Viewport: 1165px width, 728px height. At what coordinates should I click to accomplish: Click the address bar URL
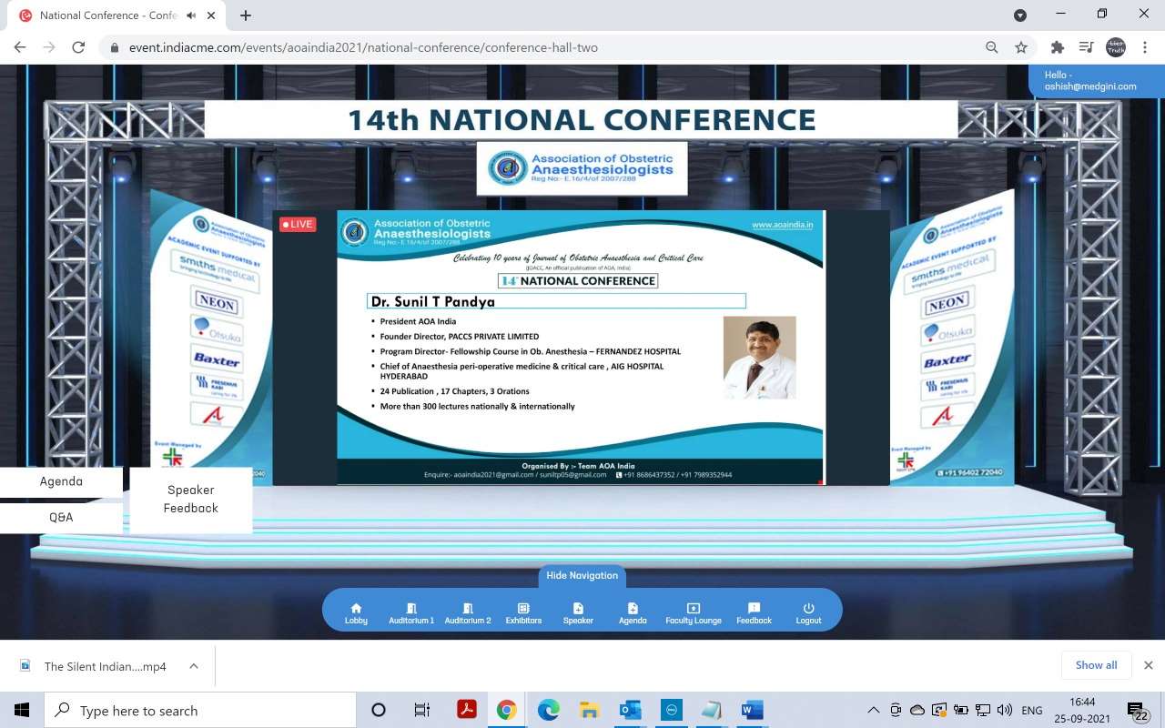[x=363, y=47]
